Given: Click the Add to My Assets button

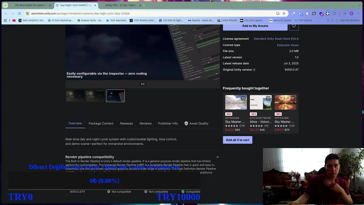Looking at the screenshot, I should tap(255, 26).
